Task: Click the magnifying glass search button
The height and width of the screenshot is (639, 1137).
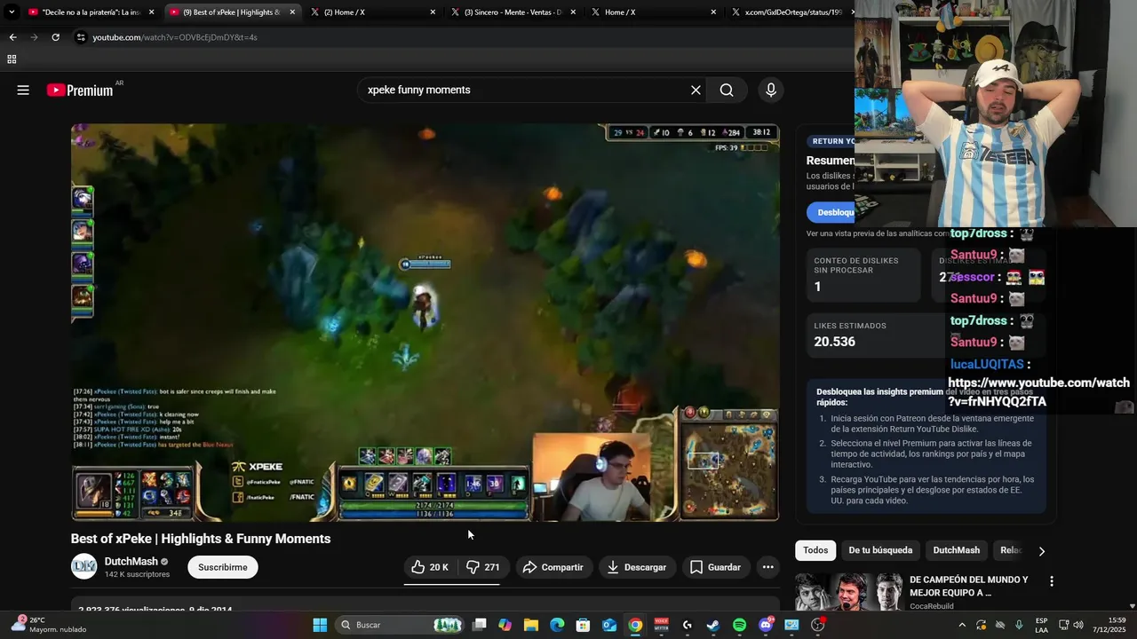Action: pos(727,90)
